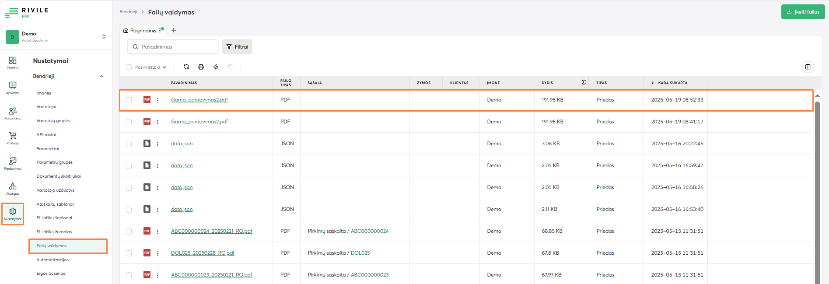This screenshot has width=829, height=284.
Task: Click the refresh list icon in toolbar
Action: click(x=186, y=67)
